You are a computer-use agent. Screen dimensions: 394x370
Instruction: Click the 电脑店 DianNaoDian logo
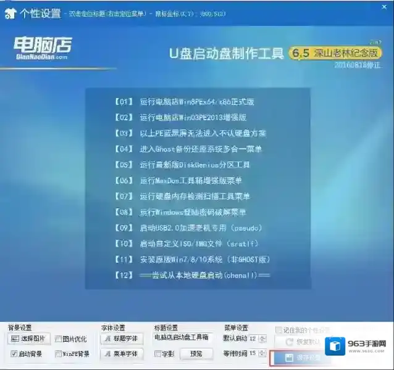42,46
